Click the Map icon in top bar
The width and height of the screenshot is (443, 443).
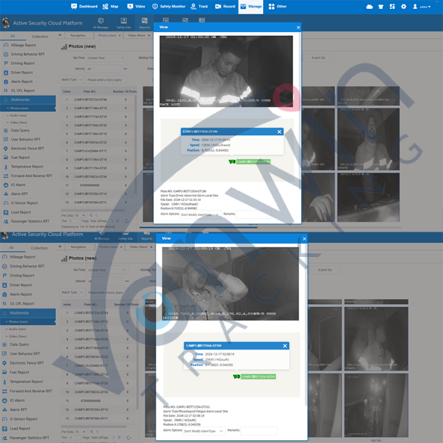click(x=105, y=6)
